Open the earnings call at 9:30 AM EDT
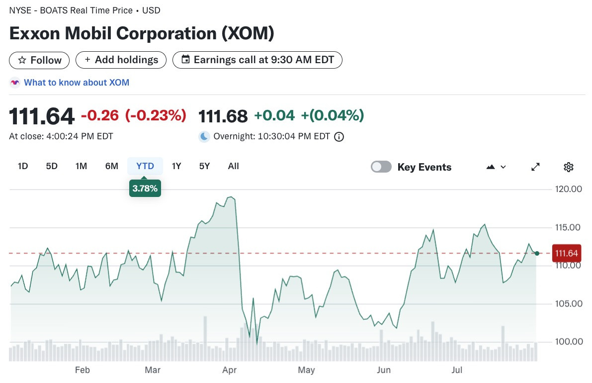Screen dimensions: 592x383 (x=257, y=60)
